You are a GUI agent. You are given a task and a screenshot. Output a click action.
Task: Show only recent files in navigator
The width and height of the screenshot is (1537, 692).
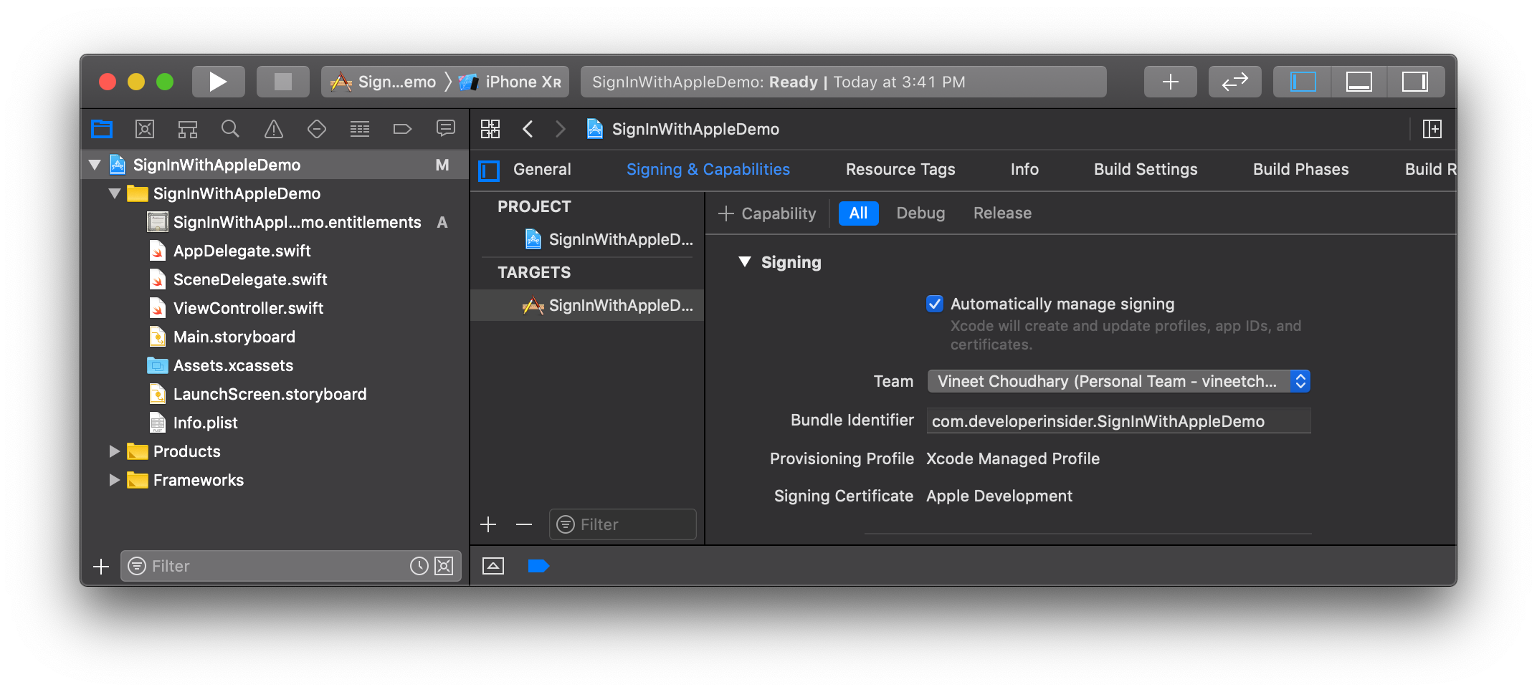click(x=419, y=566)
